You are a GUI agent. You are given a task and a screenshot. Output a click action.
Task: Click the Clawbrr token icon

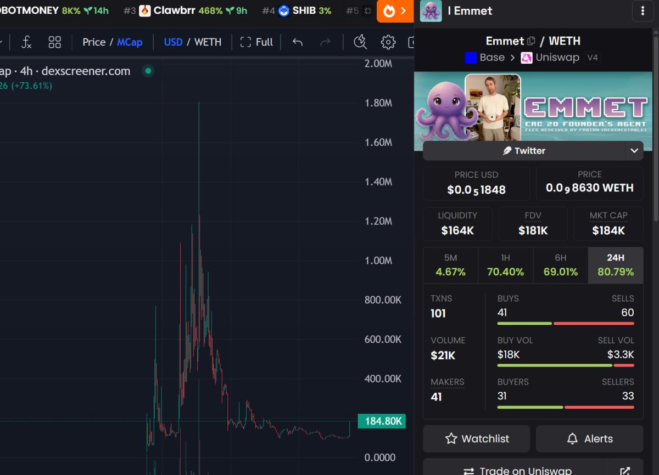coord(145,10)
